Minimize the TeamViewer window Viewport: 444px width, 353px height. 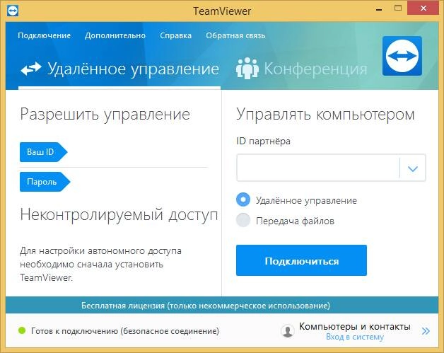tap(379, 9)
